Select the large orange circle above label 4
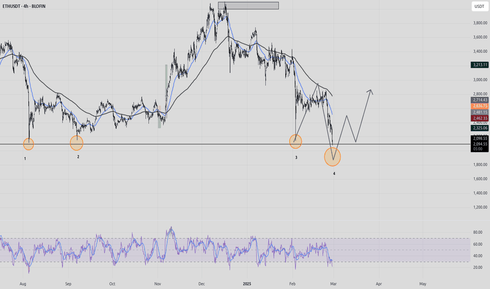The height and width of the screenshot is (289, 490). tap(332, 157)
